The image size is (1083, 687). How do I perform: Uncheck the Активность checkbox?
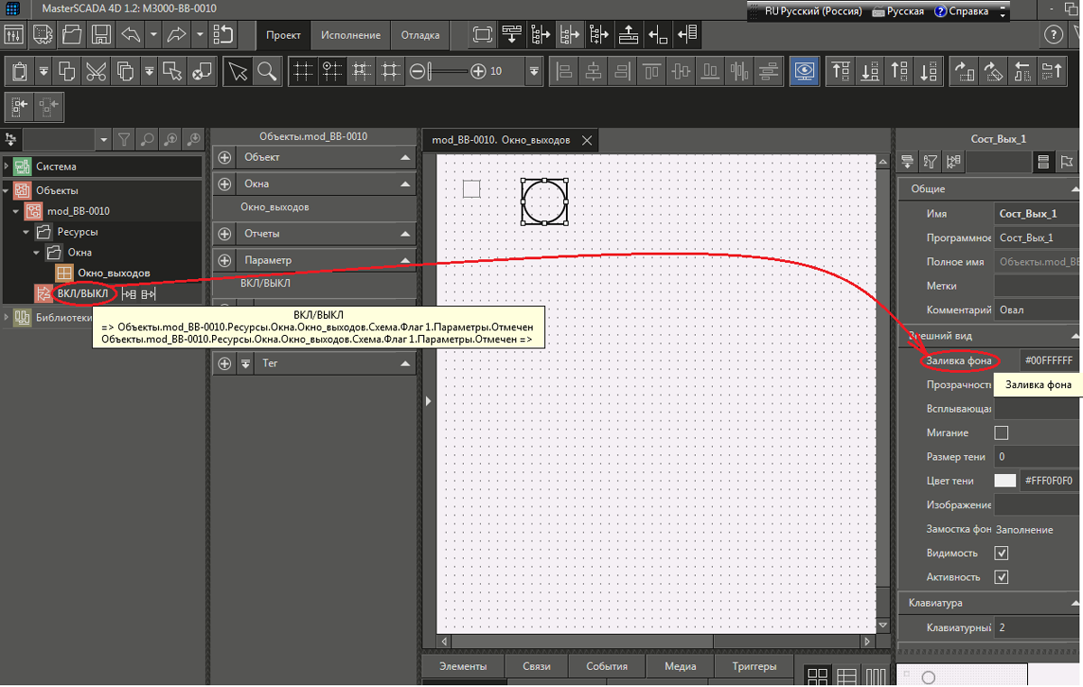(1001, 577)
